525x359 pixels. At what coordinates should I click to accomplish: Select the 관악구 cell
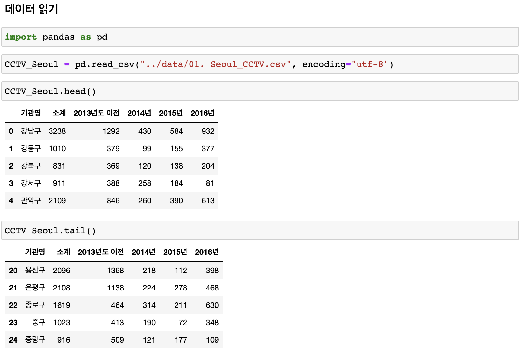31,200
